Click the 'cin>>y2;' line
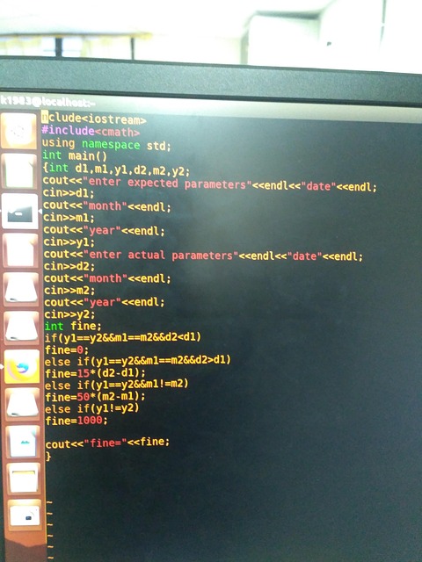 pyautogui.click(x=70, y=314)
